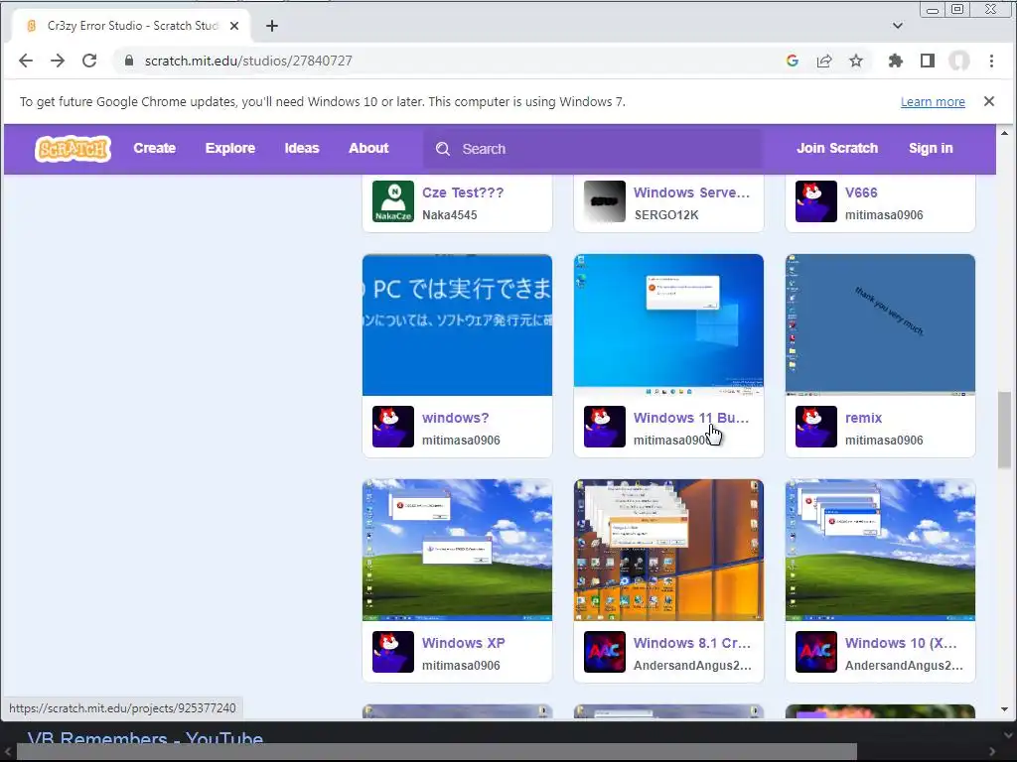1017x762 pixels.
Task: Open the Windows 10 (X... title link
Action: [901, 643]
